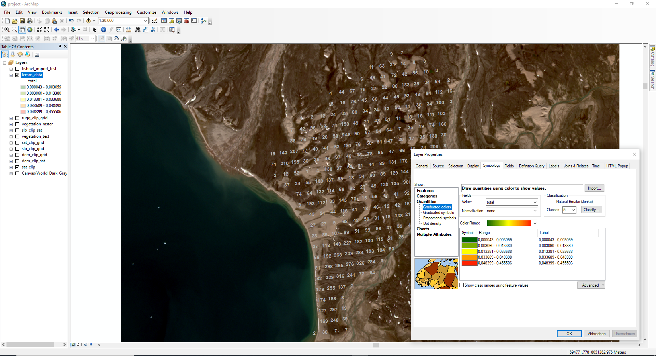
Task: Click the Import... button
Action: [594, 188]
